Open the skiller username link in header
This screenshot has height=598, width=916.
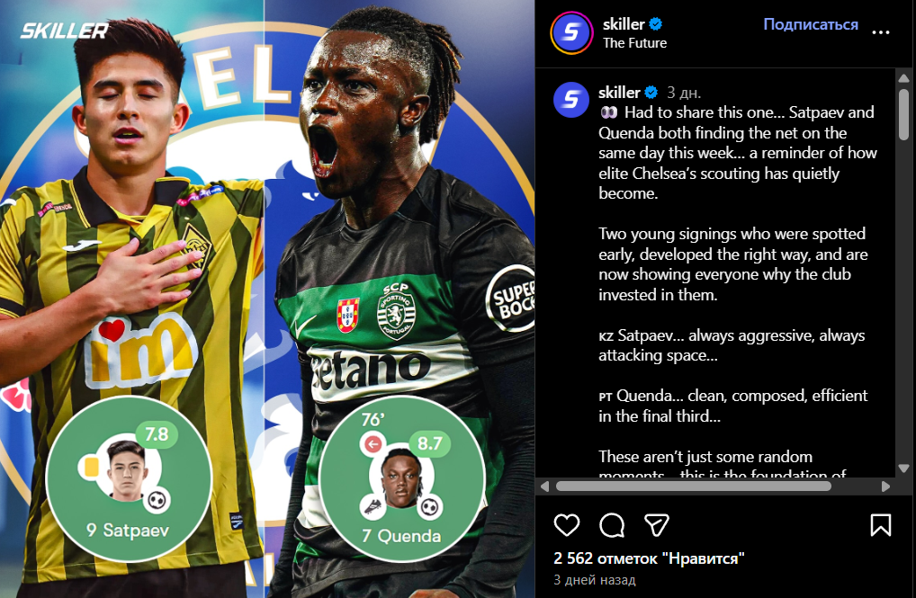624,24
